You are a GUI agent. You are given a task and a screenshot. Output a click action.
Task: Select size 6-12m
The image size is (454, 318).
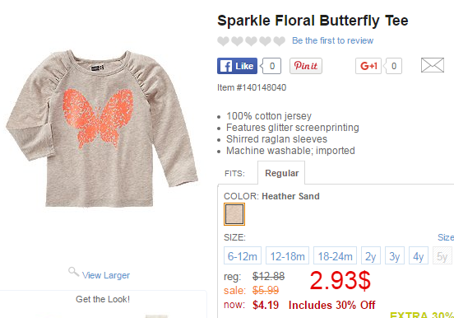coord(243,255)
